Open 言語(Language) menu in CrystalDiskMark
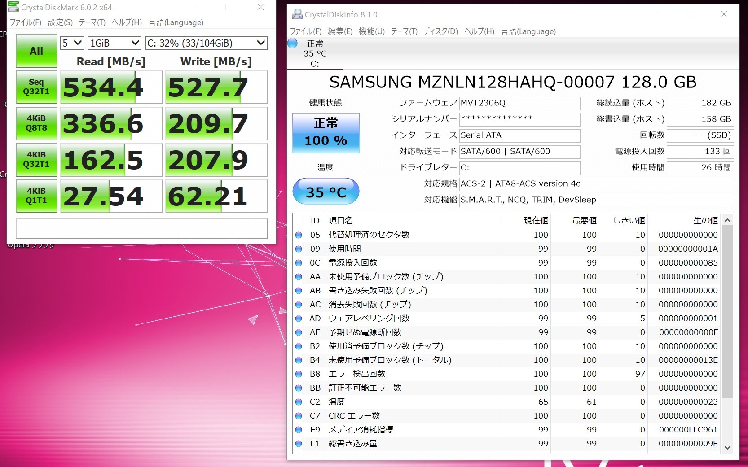 (x=176, y=22)
